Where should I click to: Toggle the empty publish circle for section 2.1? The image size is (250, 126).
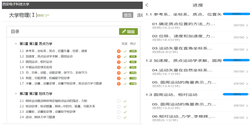[x=119, y=101]
